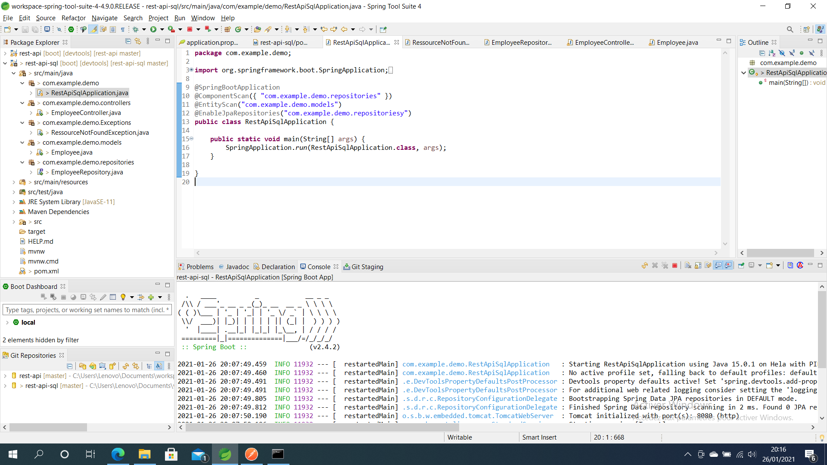Toggle Link with Editor in Package Explorer
Screen dimensions: 827x465
[138, 41]
